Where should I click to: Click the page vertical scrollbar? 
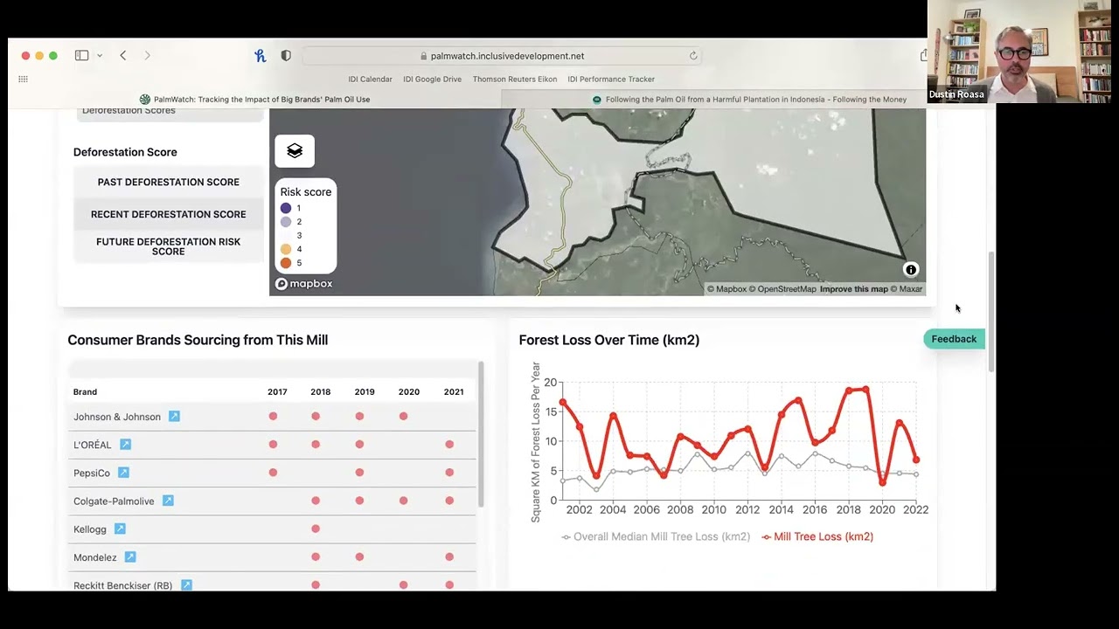tap(991, 312)
